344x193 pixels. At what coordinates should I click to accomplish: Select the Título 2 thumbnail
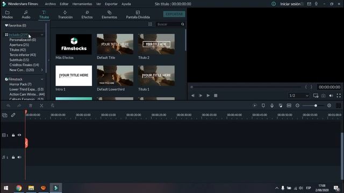point(156,44)
